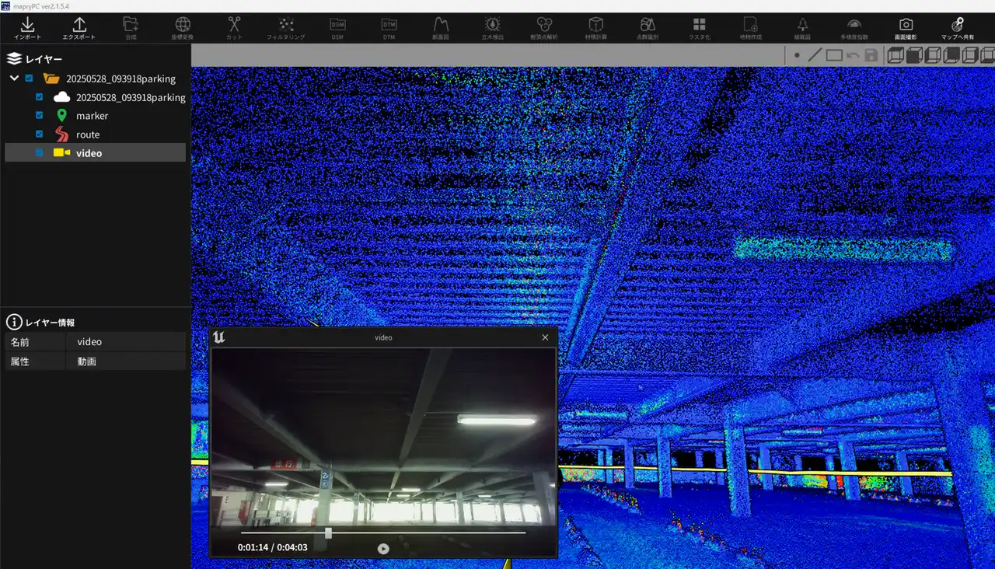Select the line drawing tool
The image size is (995, 569).
[x=815, y=56]
